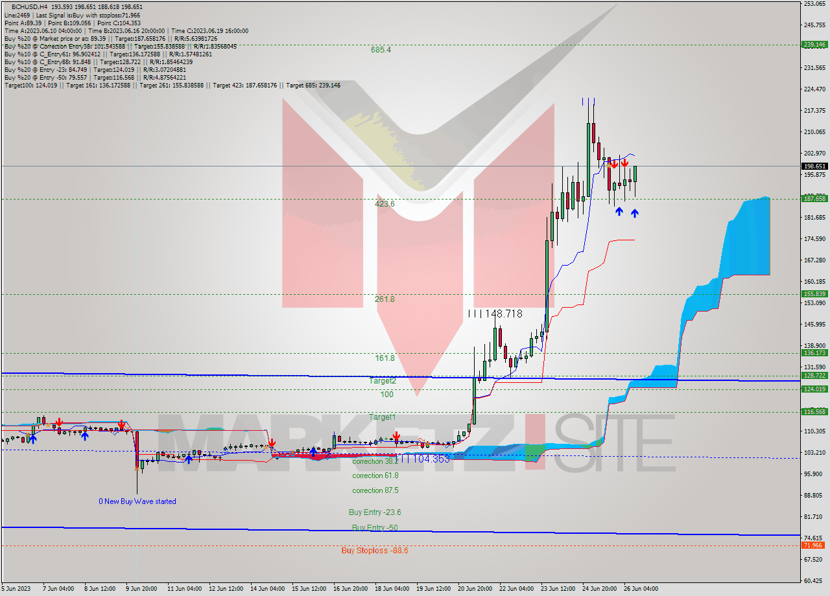This screenshot has height=596, width=830.
Task: Click the '12 Jun 12:00' time label
Action: (227, 590)
